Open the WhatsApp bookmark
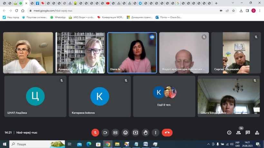This screenshot has height=148, width=264. click(x=58, y=17)
